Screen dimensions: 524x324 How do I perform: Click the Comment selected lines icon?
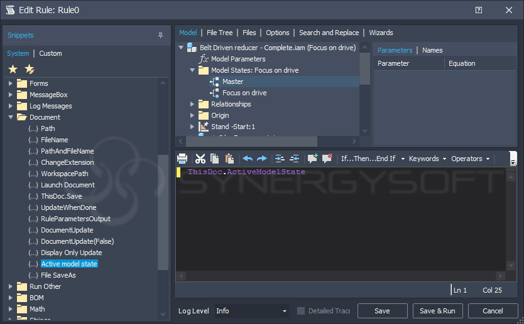coord(312,159)
